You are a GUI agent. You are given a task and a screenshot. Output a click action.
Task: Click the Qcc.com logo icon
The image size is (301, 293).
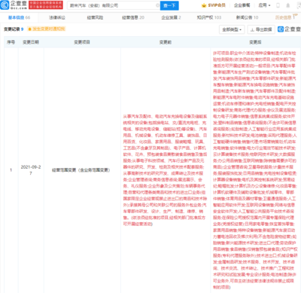pos(5,5)
